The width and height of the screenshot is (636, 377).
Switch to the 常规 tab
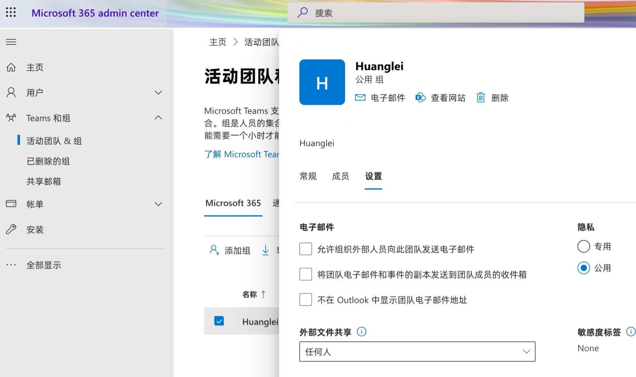click(x=308, y=176)
